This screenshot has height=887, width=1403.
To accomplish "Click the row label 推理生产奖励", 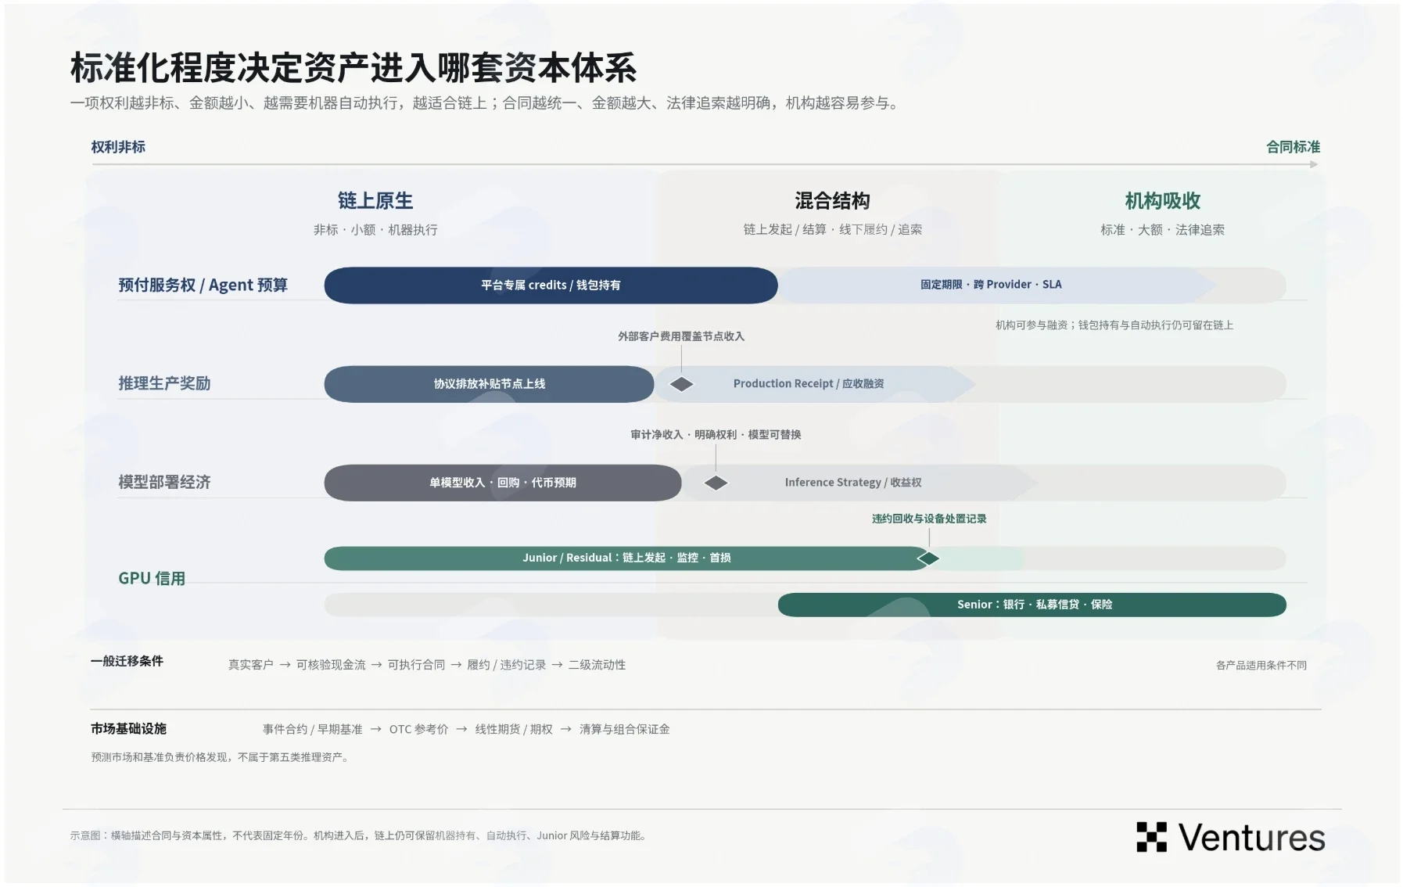I will tap(164, 383).
